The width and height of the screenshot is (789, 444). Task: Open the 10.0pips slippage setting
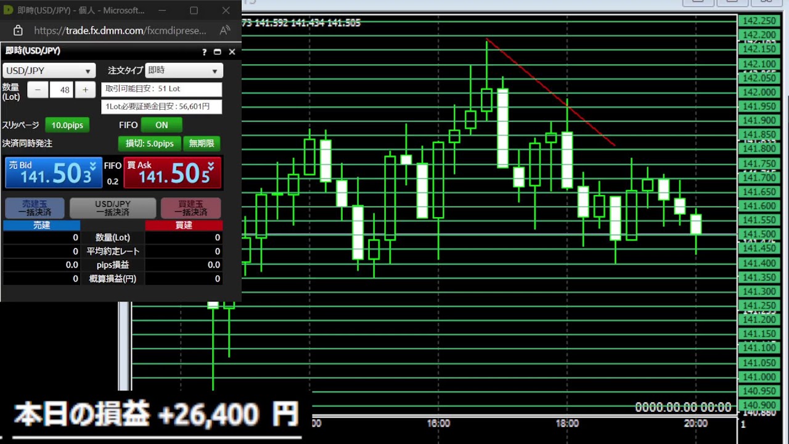[x=67, y=125]
